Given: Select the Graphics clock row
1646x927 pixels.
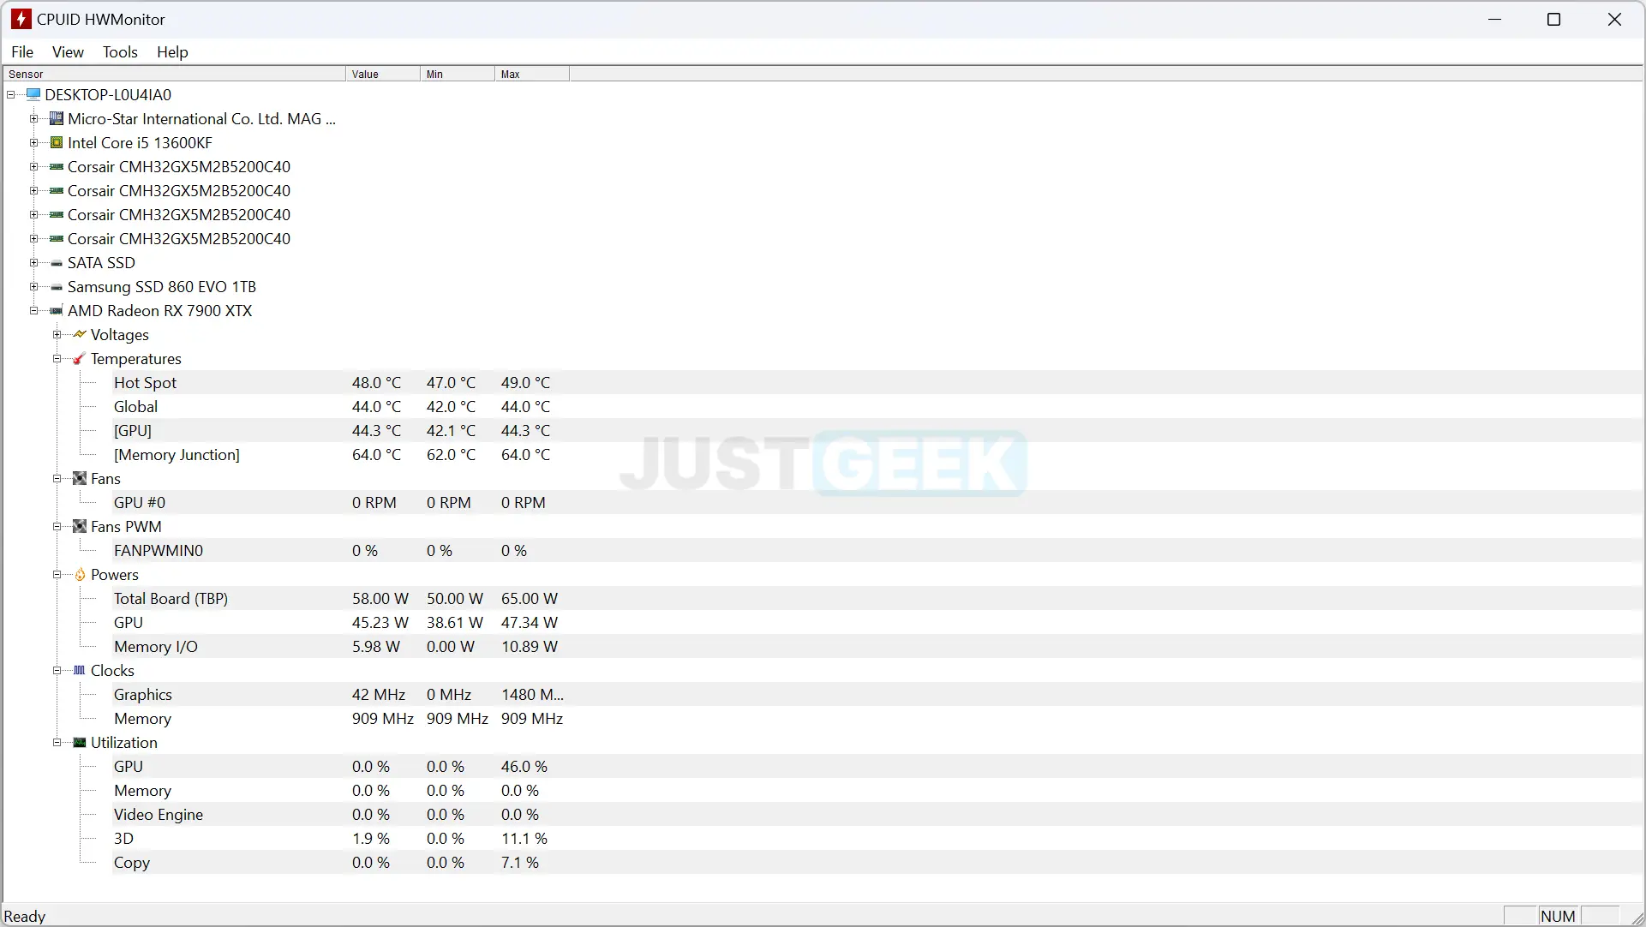Looking at the screenshot, I should point(877,695).
